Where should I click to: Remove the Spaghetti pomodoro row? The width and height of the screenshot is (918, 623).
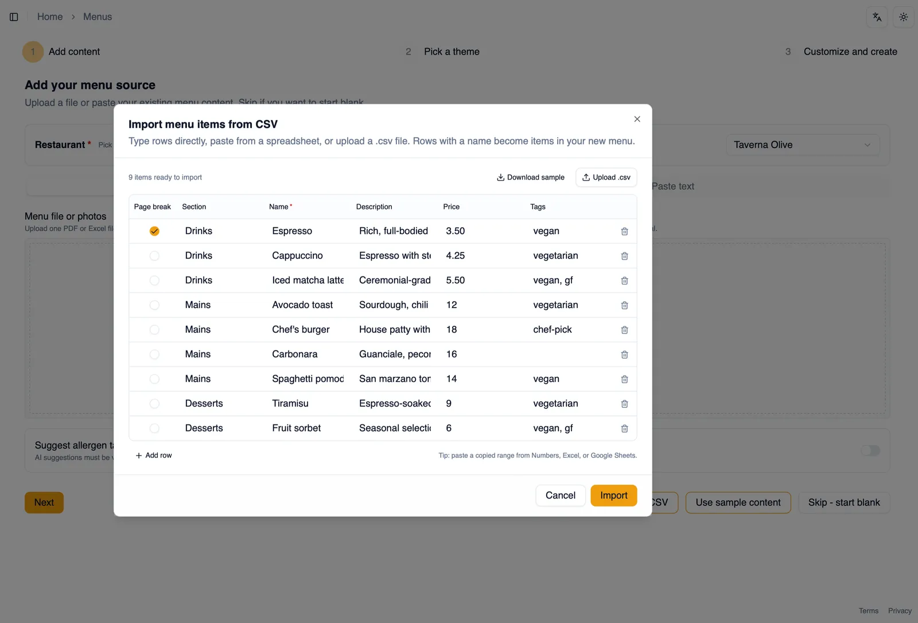pos(624,379)
